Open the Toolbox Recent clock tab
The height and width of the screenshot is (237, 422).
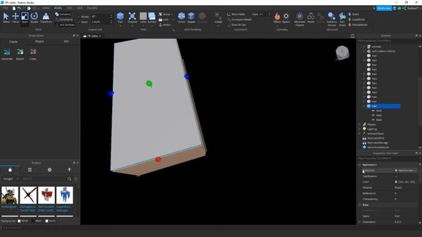(49, 170)
